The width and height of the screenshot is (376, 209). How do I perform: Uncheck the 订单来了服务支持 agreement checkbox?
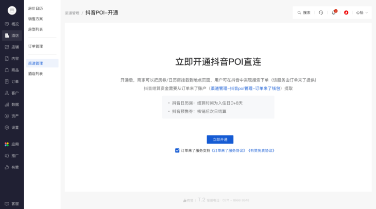tap(177, 150)
